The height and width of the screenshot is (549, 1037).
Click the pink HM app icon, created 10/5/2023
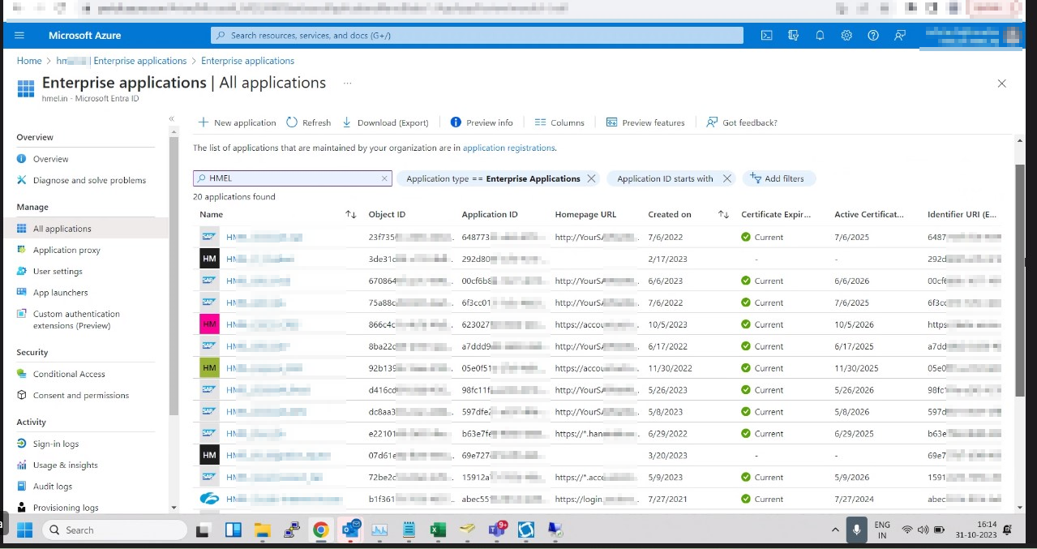click(209, 324)
